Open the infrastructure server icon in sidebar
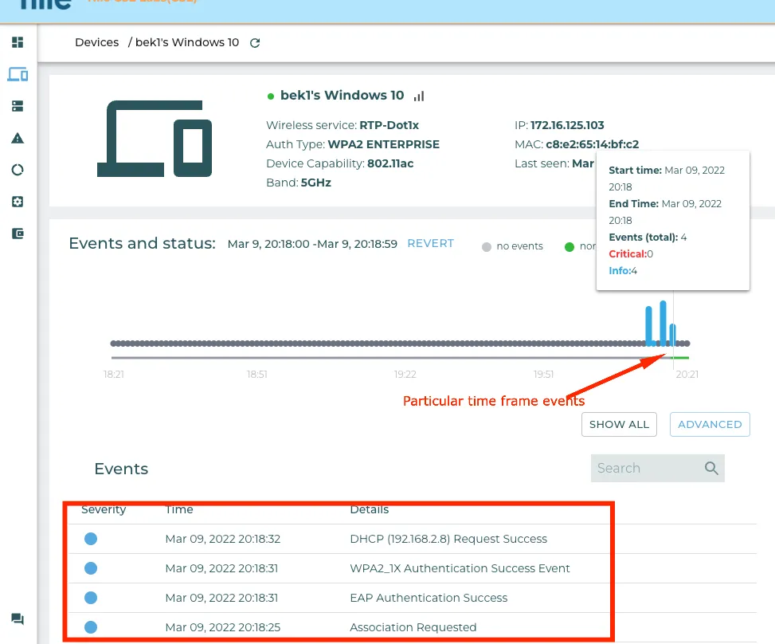The width and height of the screenshot is (775, 644). point(18,106)
